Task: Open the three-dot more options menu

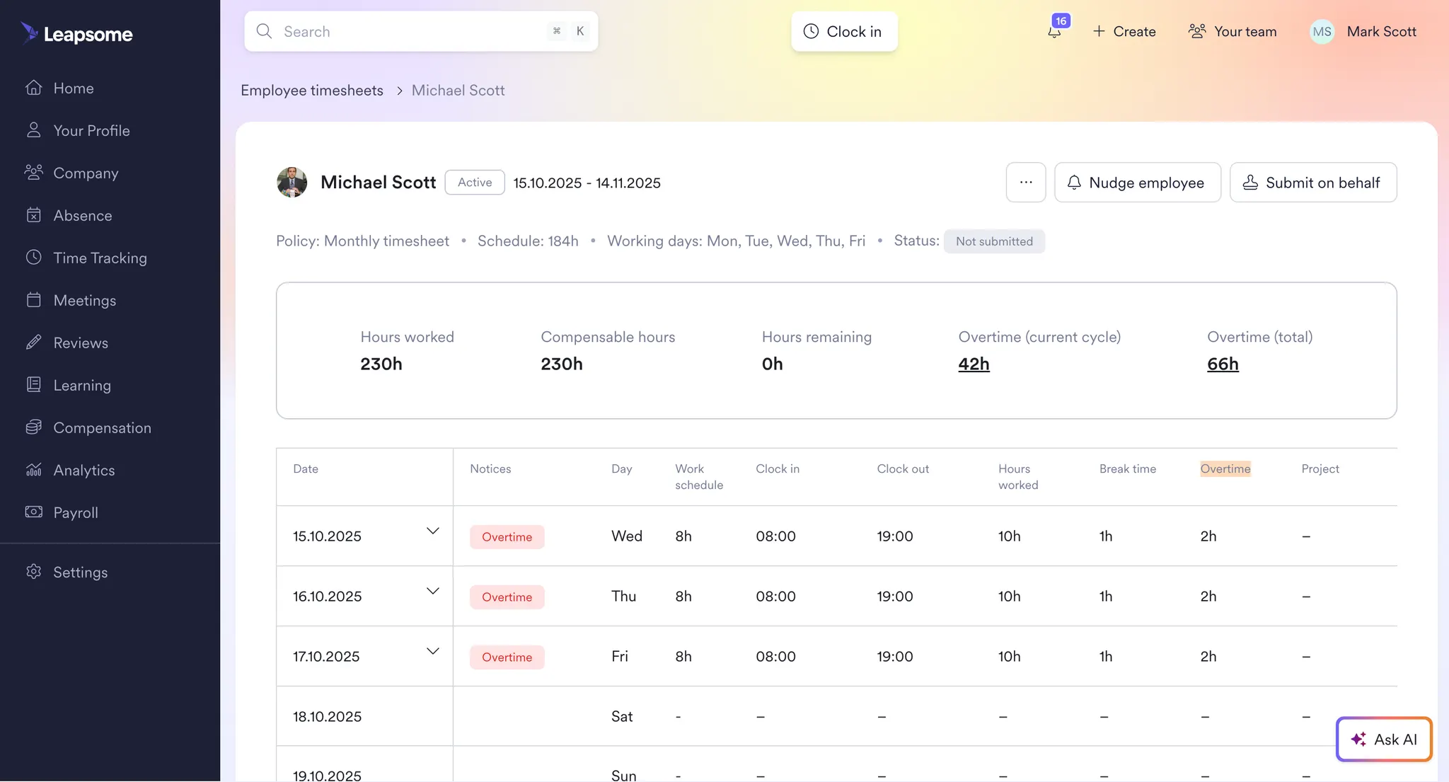Action: pos(1026,182)
